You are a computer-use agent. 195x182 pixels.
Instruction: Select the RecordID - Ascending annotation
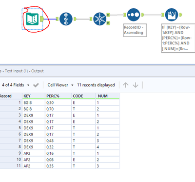135,30
